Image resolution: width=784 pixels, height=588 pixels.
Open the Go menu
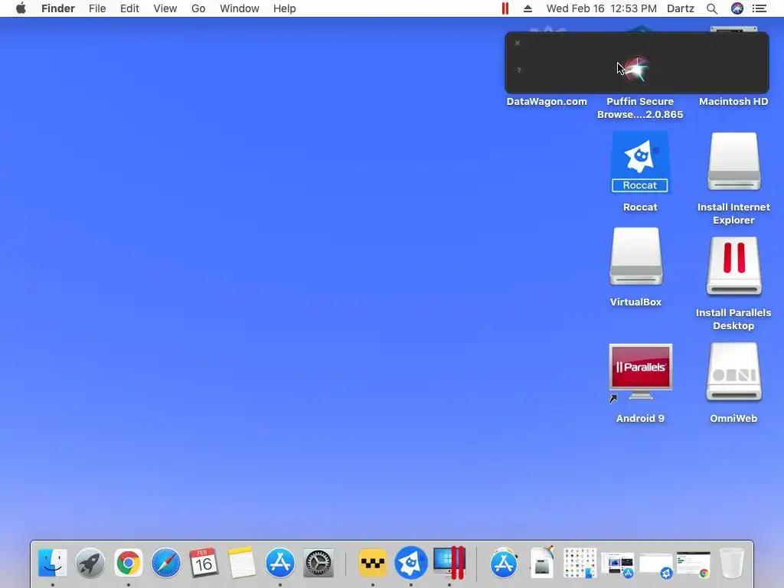[198, 8]
